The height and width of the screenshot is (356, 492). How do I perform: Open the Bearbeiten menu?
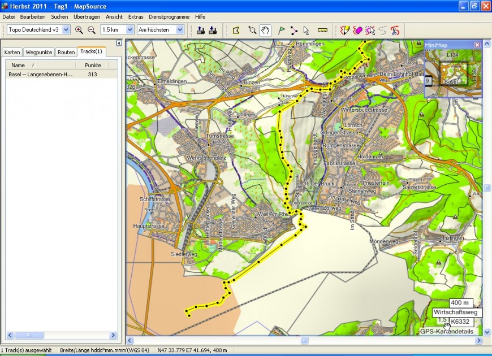click(33, 17)
